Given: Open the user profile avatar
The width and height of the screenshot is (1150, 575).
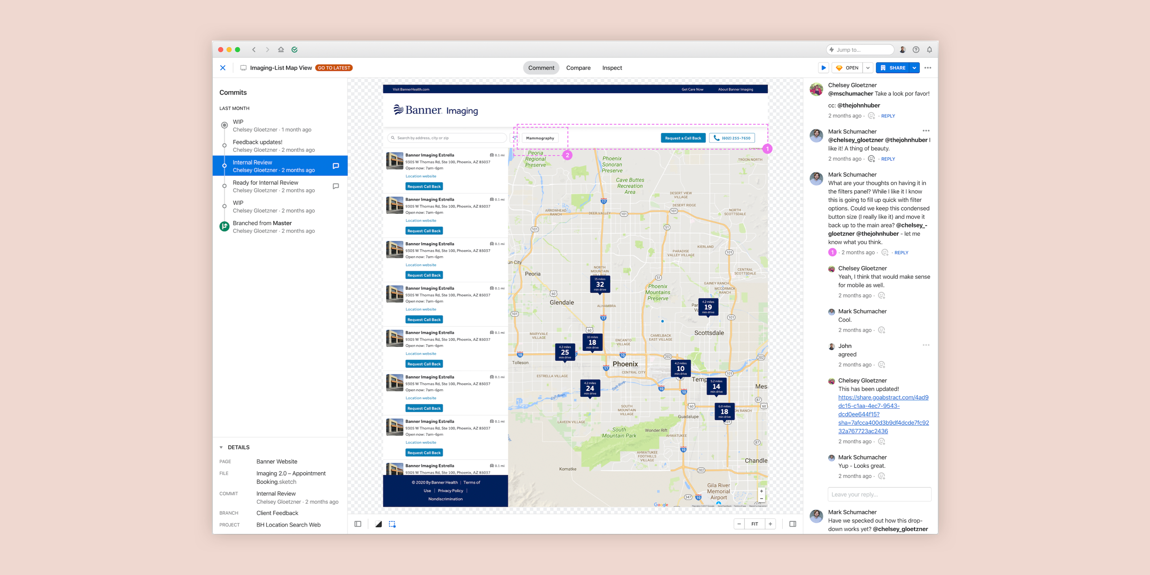Looking at the screenshot, I should 902,50.
